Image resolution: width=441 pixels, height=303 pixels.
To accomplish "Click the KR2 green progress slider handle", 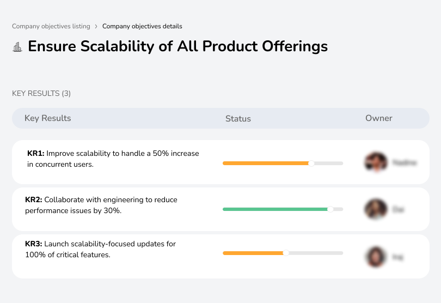I will pyautogui.click(x=330, y=209).
